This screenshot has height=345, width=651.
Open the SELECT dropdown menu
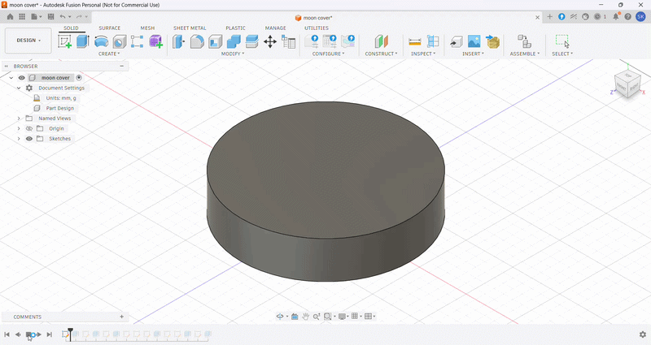pos(562,54)
